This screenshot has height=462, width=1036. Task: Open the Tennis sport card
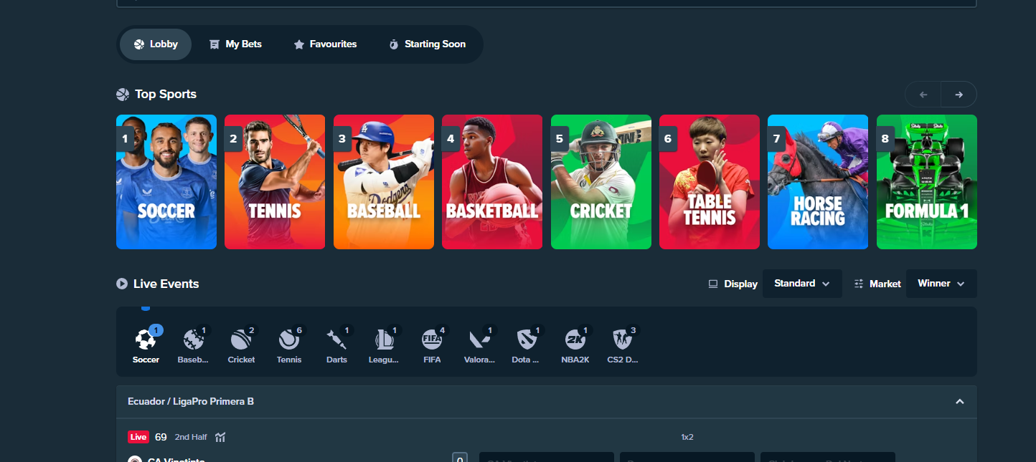tap(275, 182)
